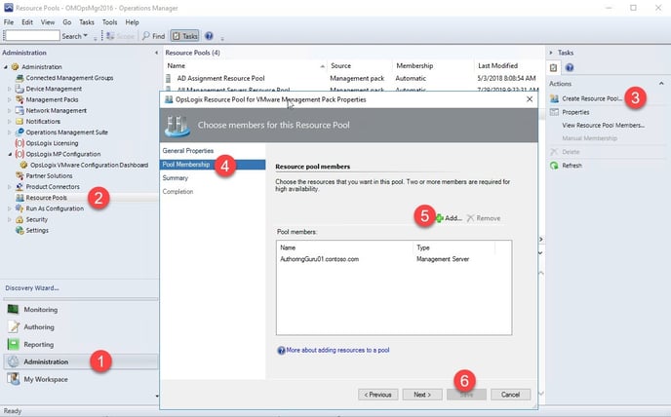Select AD Assignment Resource Pool row
Image resolution: width=671 pixels, height=417 pixels.
[352, 78]
